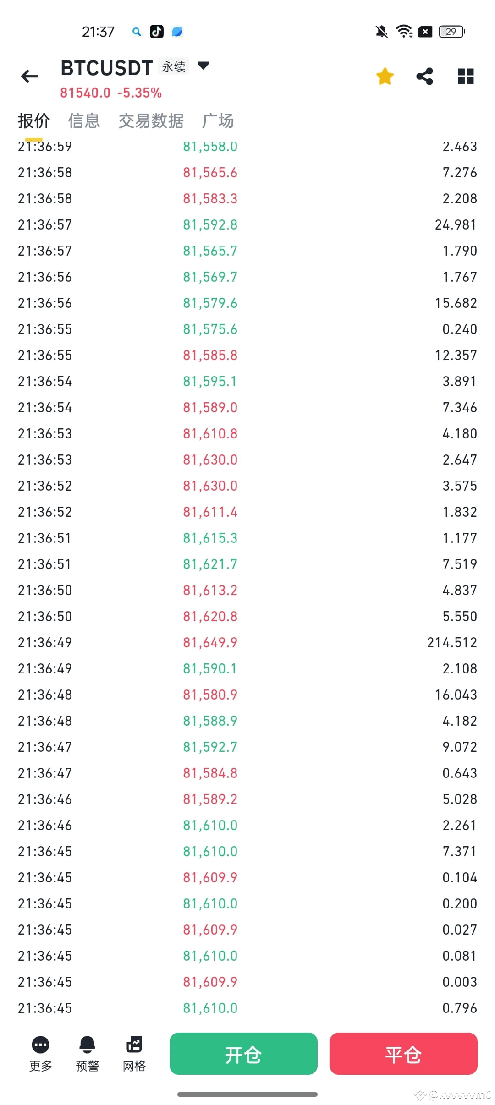Image resolution: width=495 pixels, height=1105 pixels.
Task: Select the 广场 tab
Action: click(219, 120)
